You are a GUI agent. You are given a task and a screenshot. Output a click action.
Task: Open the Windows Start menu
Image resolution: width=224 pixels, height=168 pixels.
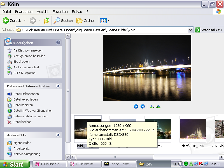point(15,164)
